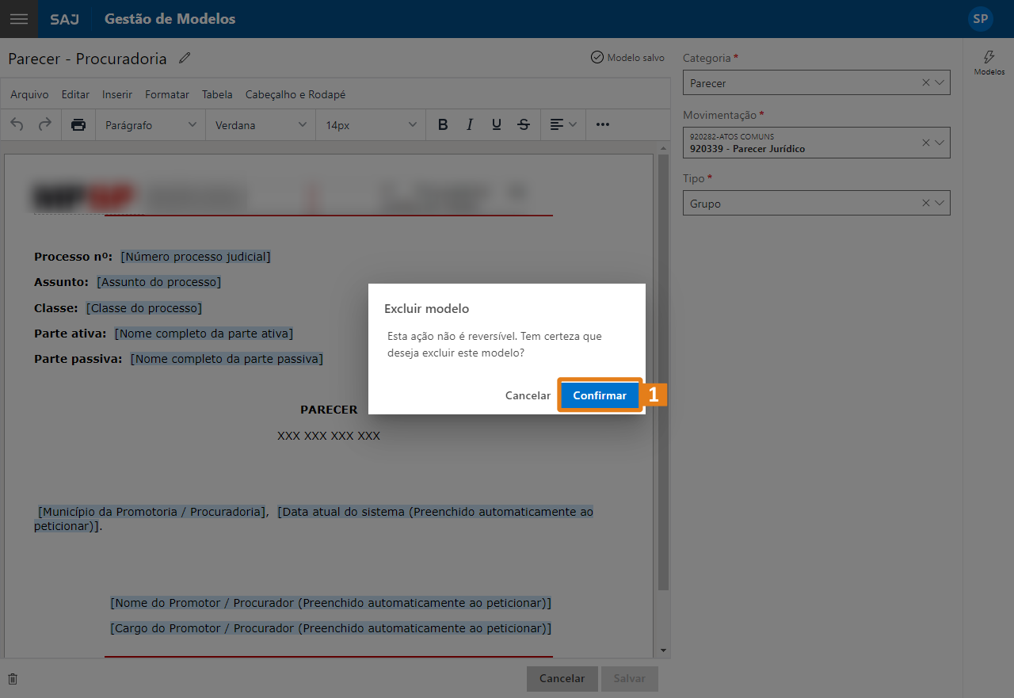The width and height of the screenshot is (1014, 698).
Task: Open the Modelos lightning panel
Action: (x=989, y=63)
